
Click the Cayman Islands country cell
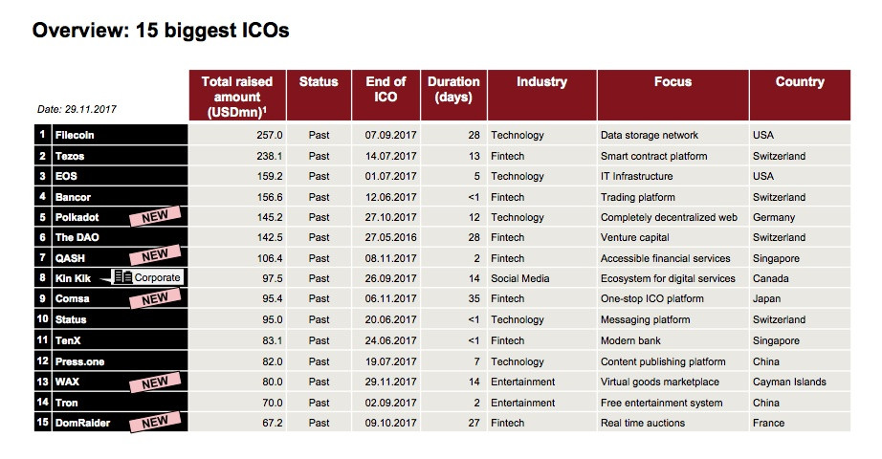(789, 382)
